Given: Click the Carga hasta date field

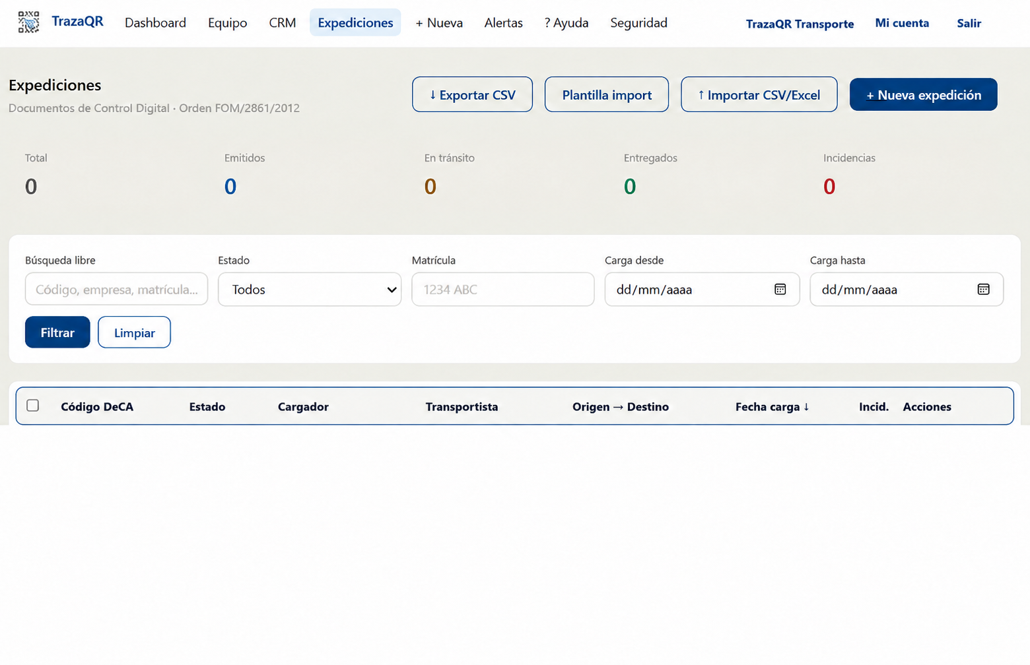Looking at the screenshot, I should [x=907, y=289].
